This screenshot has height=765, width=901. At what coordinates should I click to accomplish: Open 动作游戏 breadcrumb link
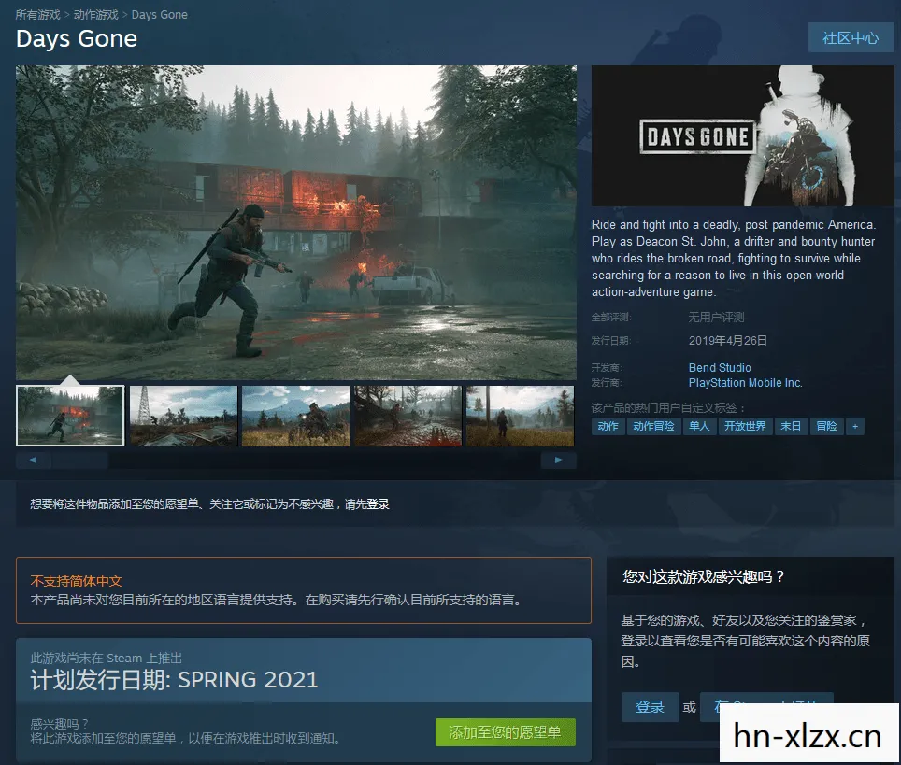pos(95,14)
